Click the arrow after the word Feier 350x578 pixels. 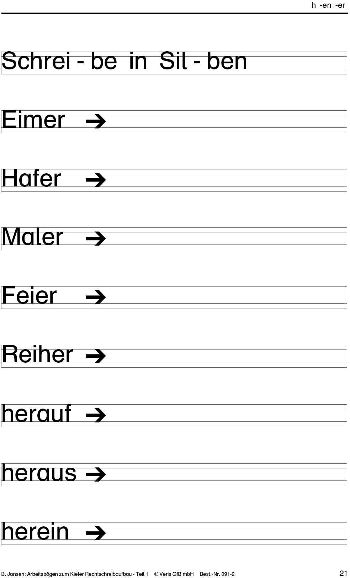[96, 297]
